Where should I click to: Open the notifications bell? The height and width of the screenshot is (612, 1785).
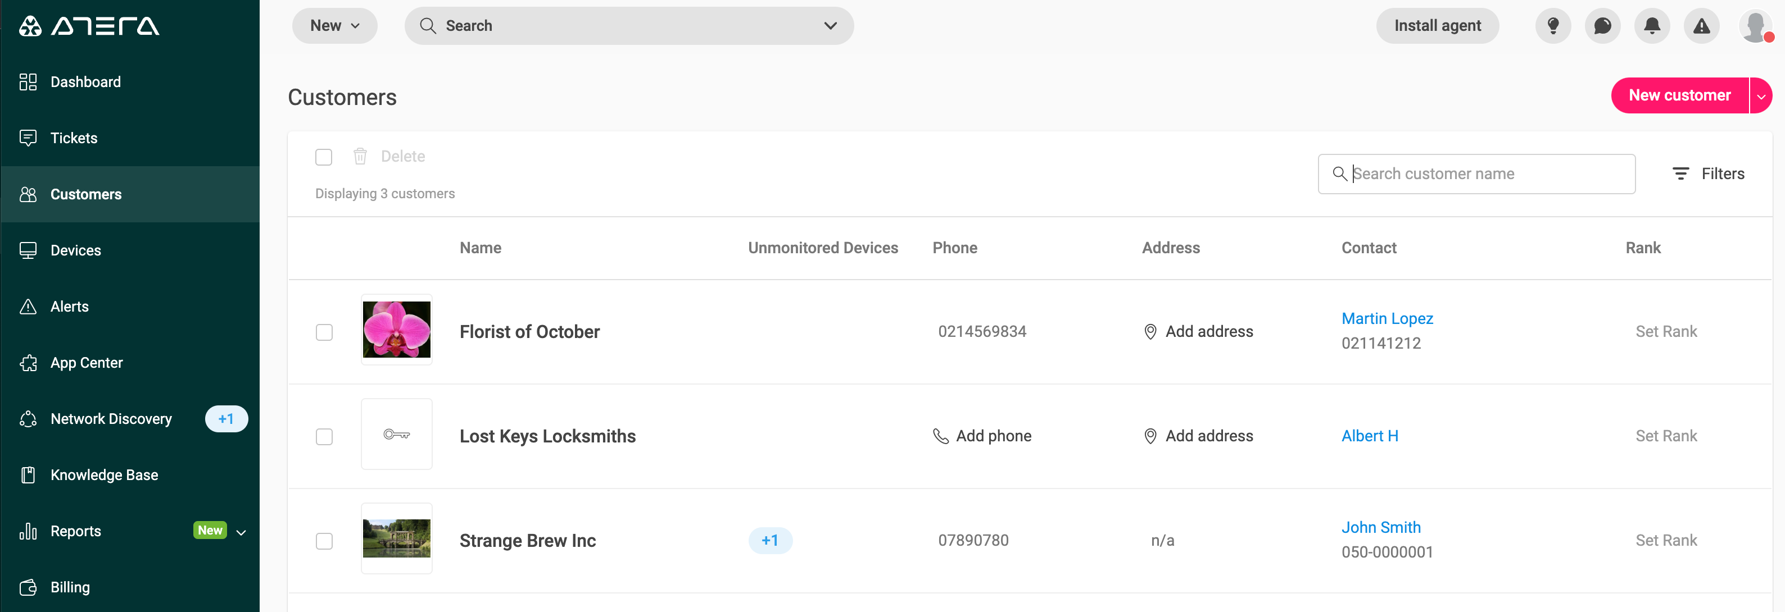tap(1652, 26)
